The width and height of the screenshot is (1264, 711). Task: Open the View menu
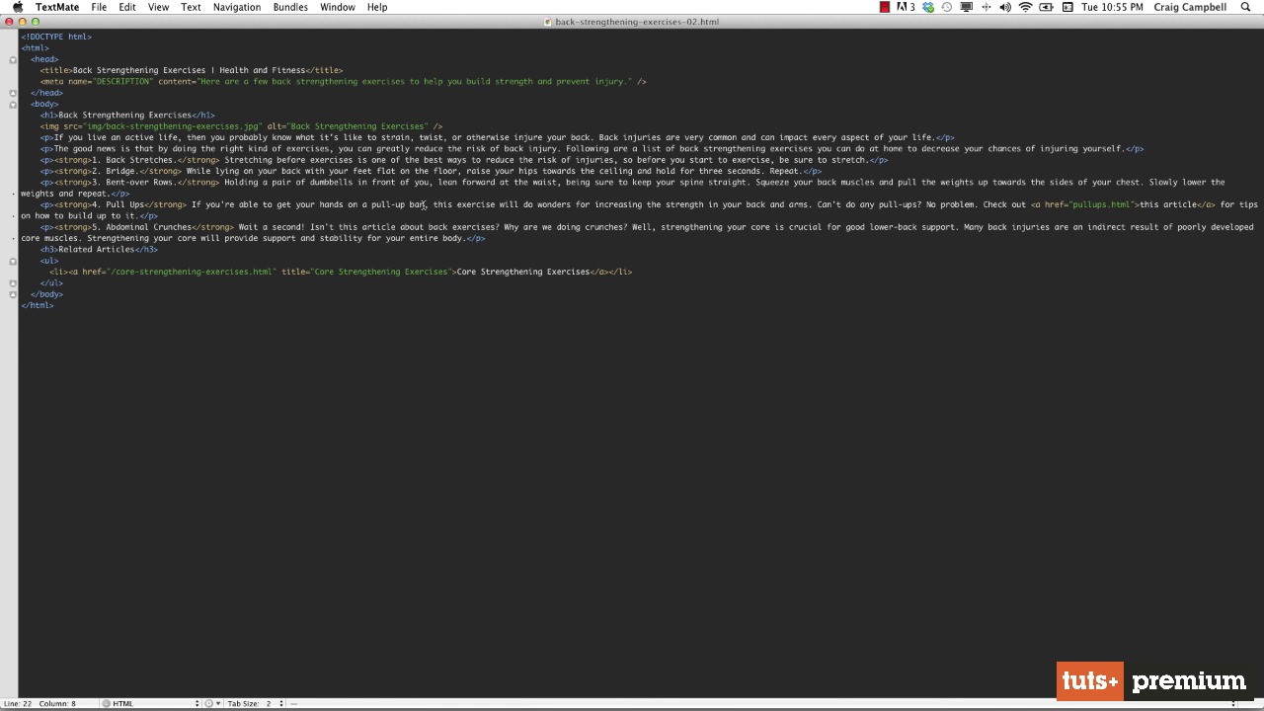click(x=158, y=7)
